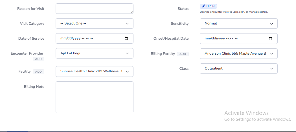Viewport: 296px width, 132px height.
Task: Open the Encounter Provider dropdown
Action: (95, 53)
